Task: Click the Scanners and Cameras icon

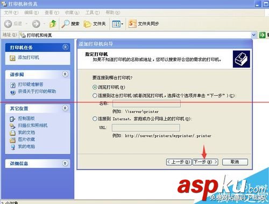Action: coord(12,126)
